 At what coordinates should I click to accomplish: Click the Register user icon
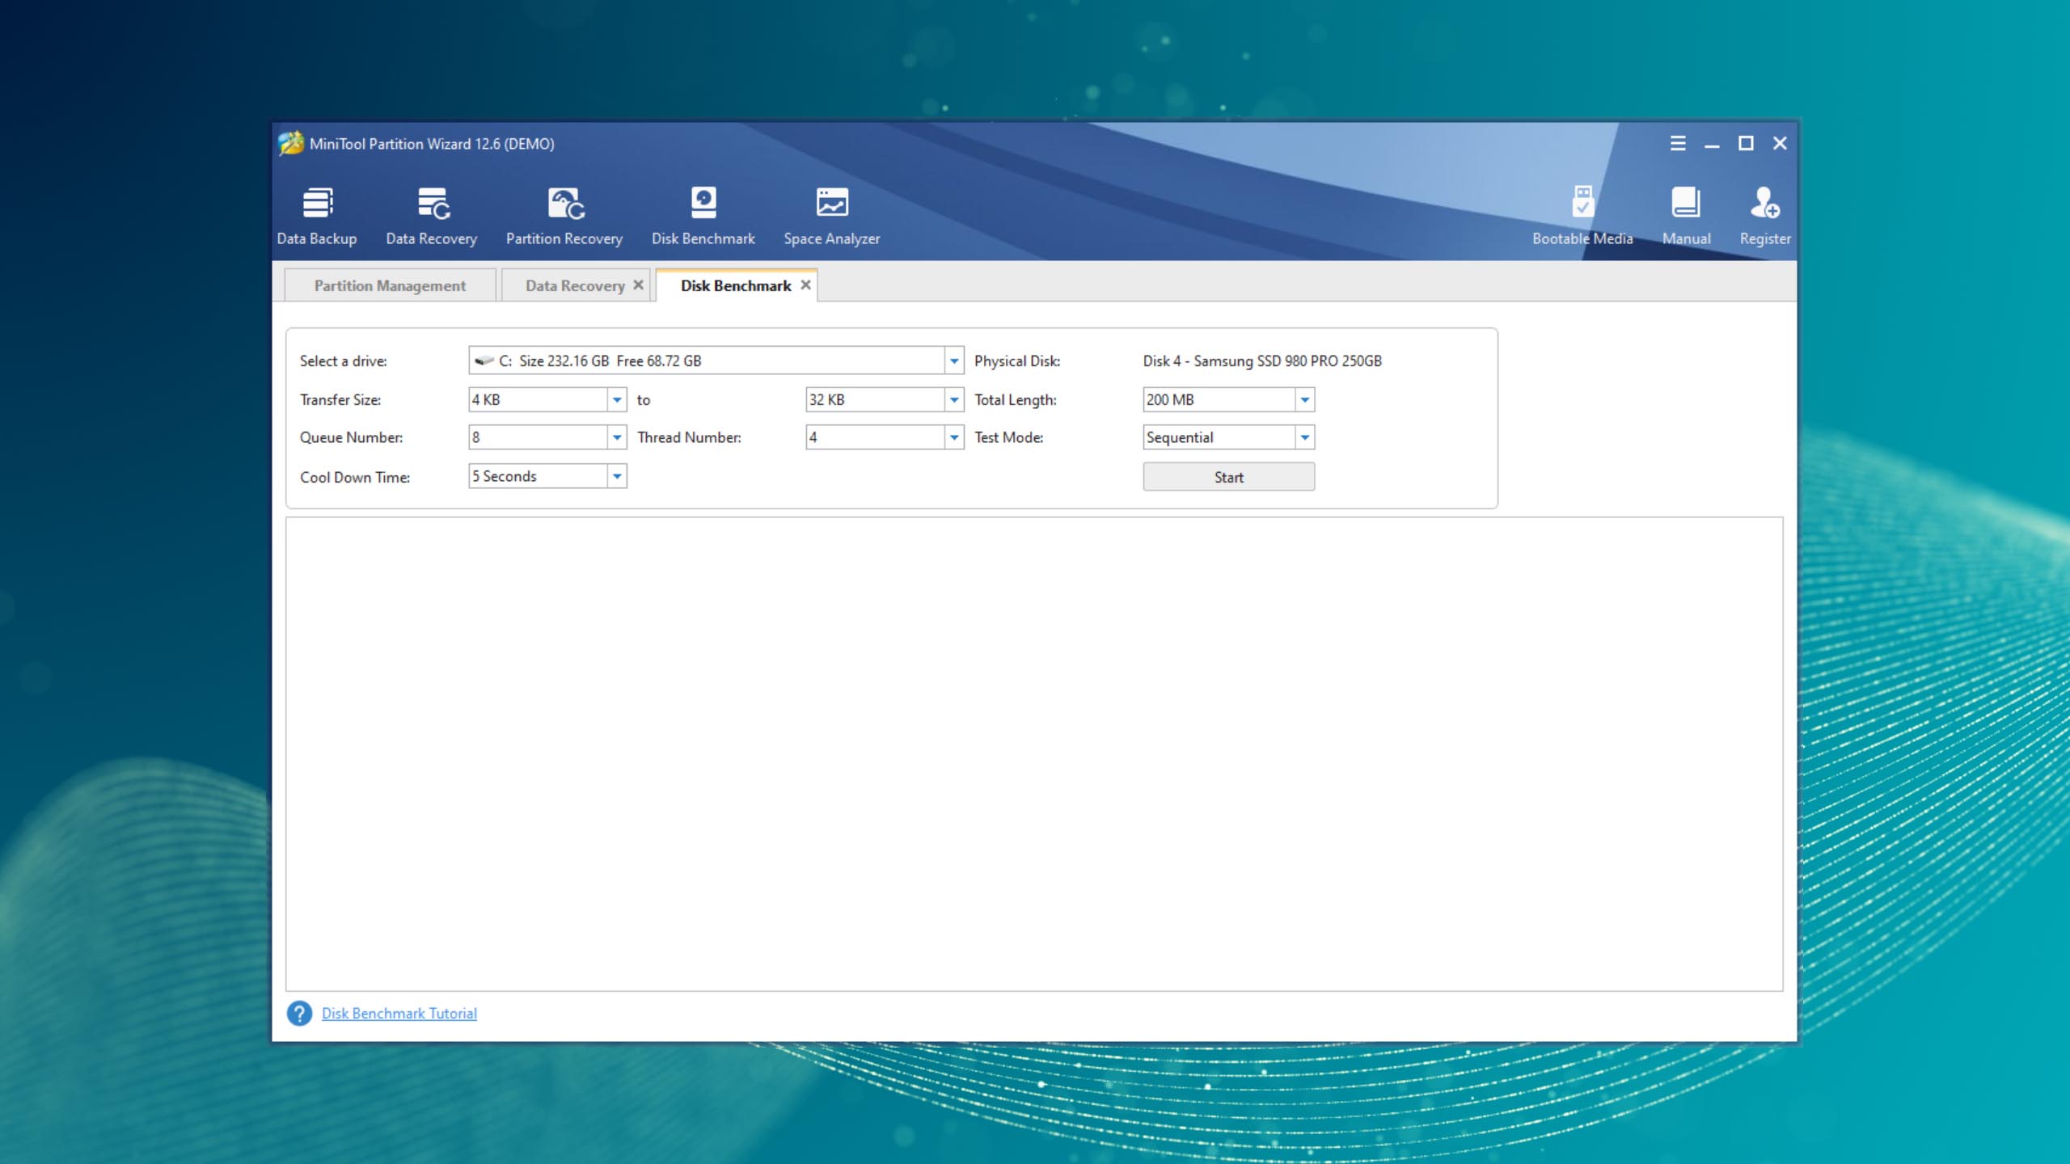click(1765, 216)
